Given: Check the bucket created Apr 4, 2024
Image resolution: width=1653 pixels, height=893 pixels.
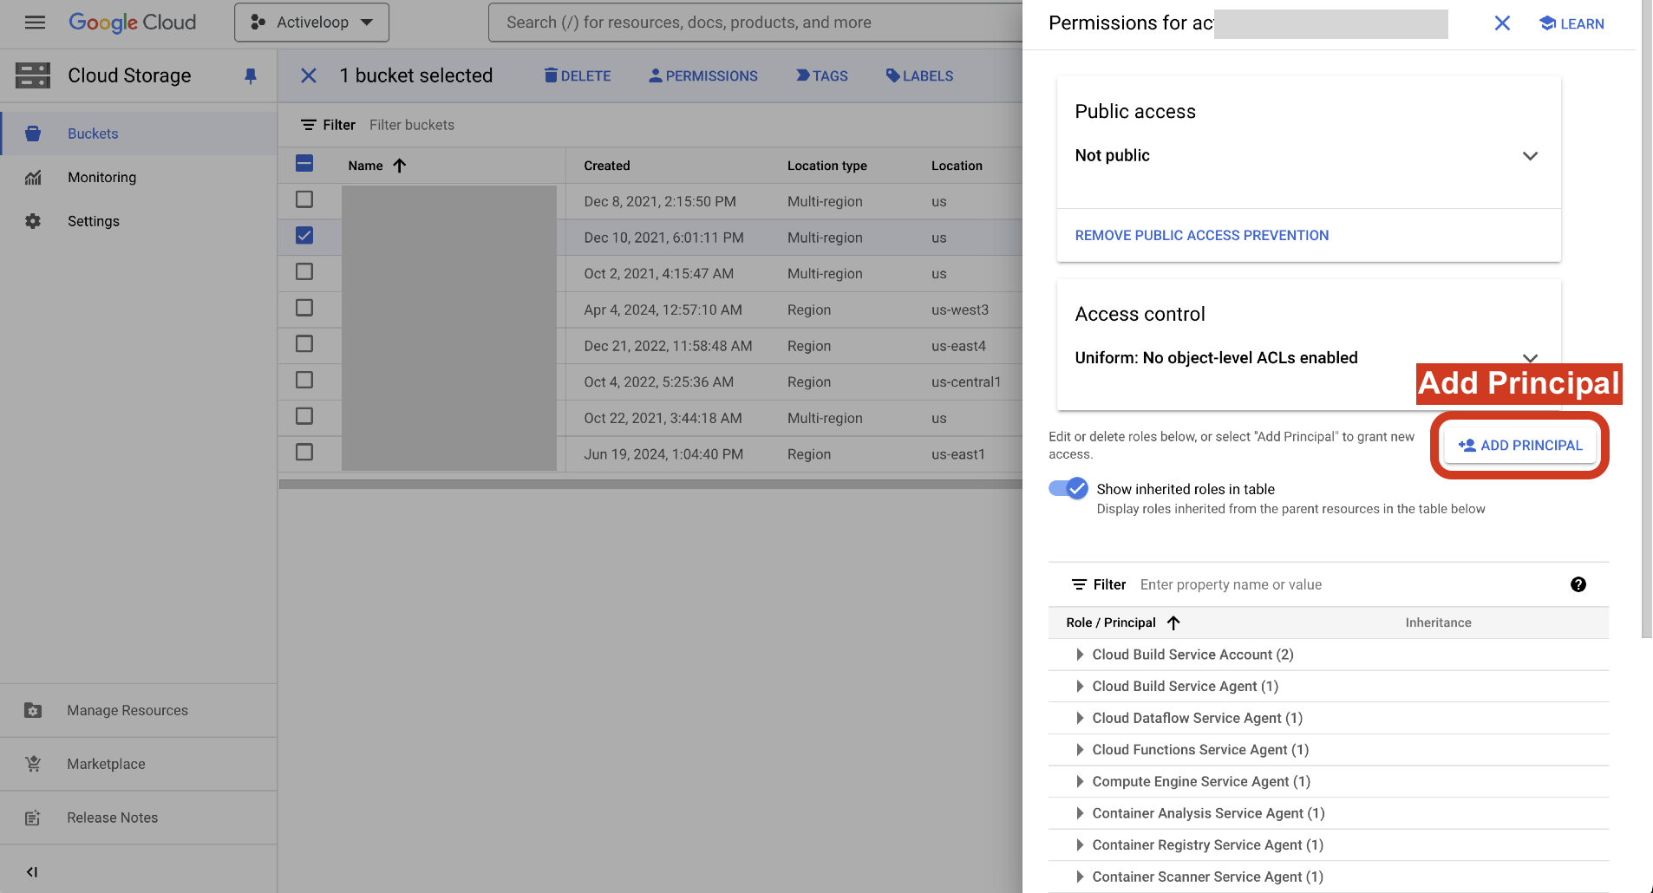Looking at the screenshot, I should 304,308.
